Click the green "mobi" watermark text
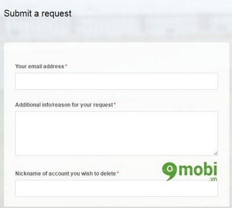This screenshot has height=208, width=232. (198, 169)
